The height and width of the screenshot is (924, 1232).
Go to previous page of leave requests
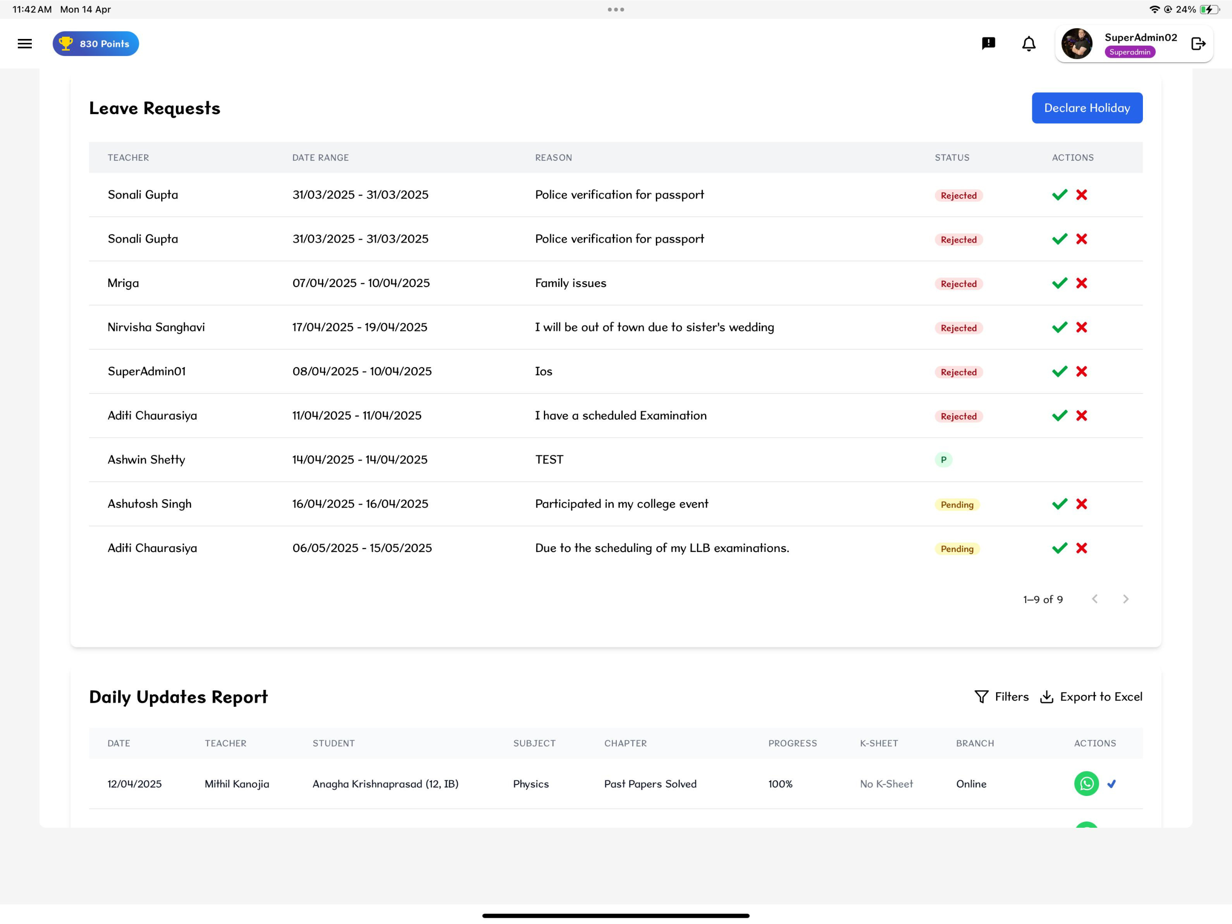[x=1095, y=599]
